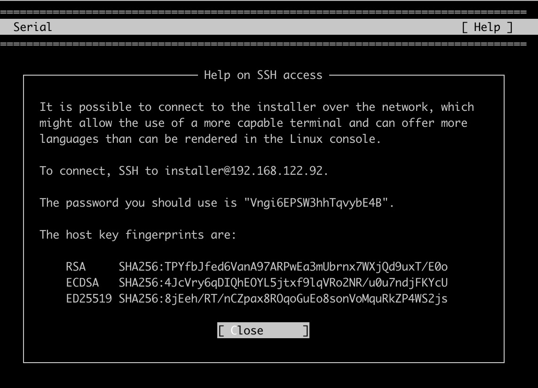Image resolution: width=538 pixels, height=388 pixels.
Task: Click the 'To connect, SSH to' text
Action: point(99,171)
